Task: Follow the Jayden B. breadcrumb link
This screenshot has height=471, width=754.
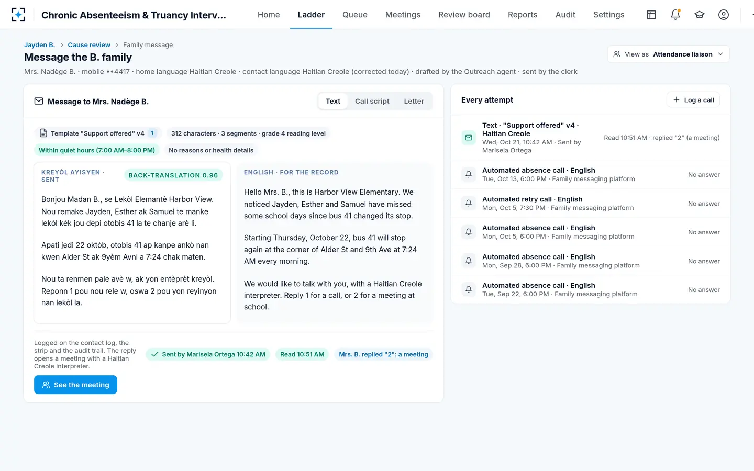Action: pyautogui.click(x=39, y=45)
